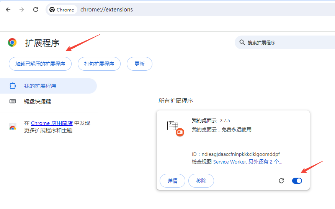Switch to 键盘快捷键 in the sidebar

pyautogui.click(x=38, y=101)
